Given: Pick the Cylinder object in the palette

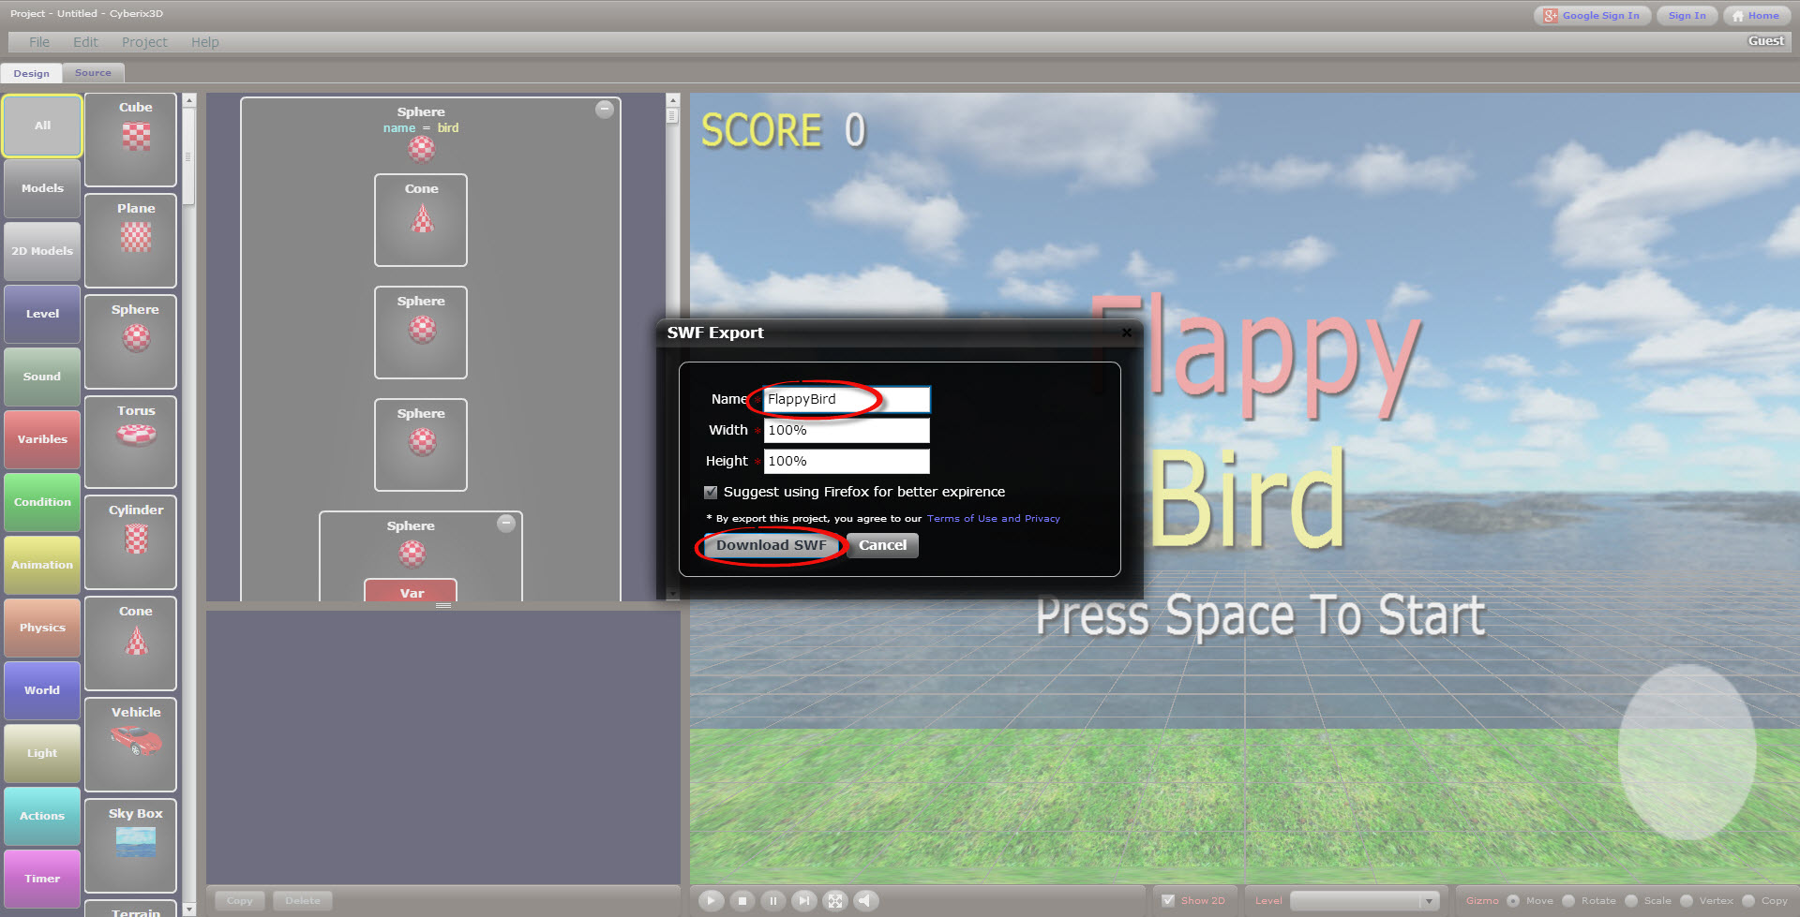Looking at the screenshot, I should (x=131, y=542).
